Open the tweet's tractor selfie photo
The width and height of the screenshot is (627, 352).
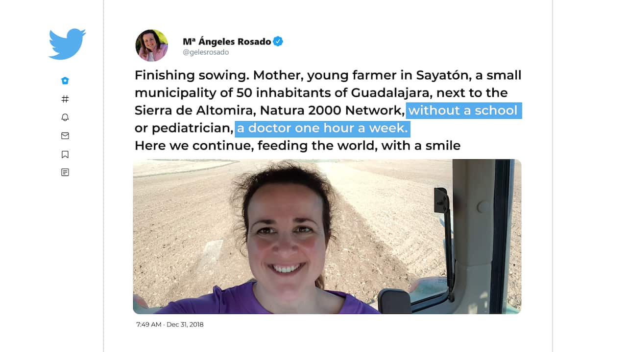(x=327, y=236)
